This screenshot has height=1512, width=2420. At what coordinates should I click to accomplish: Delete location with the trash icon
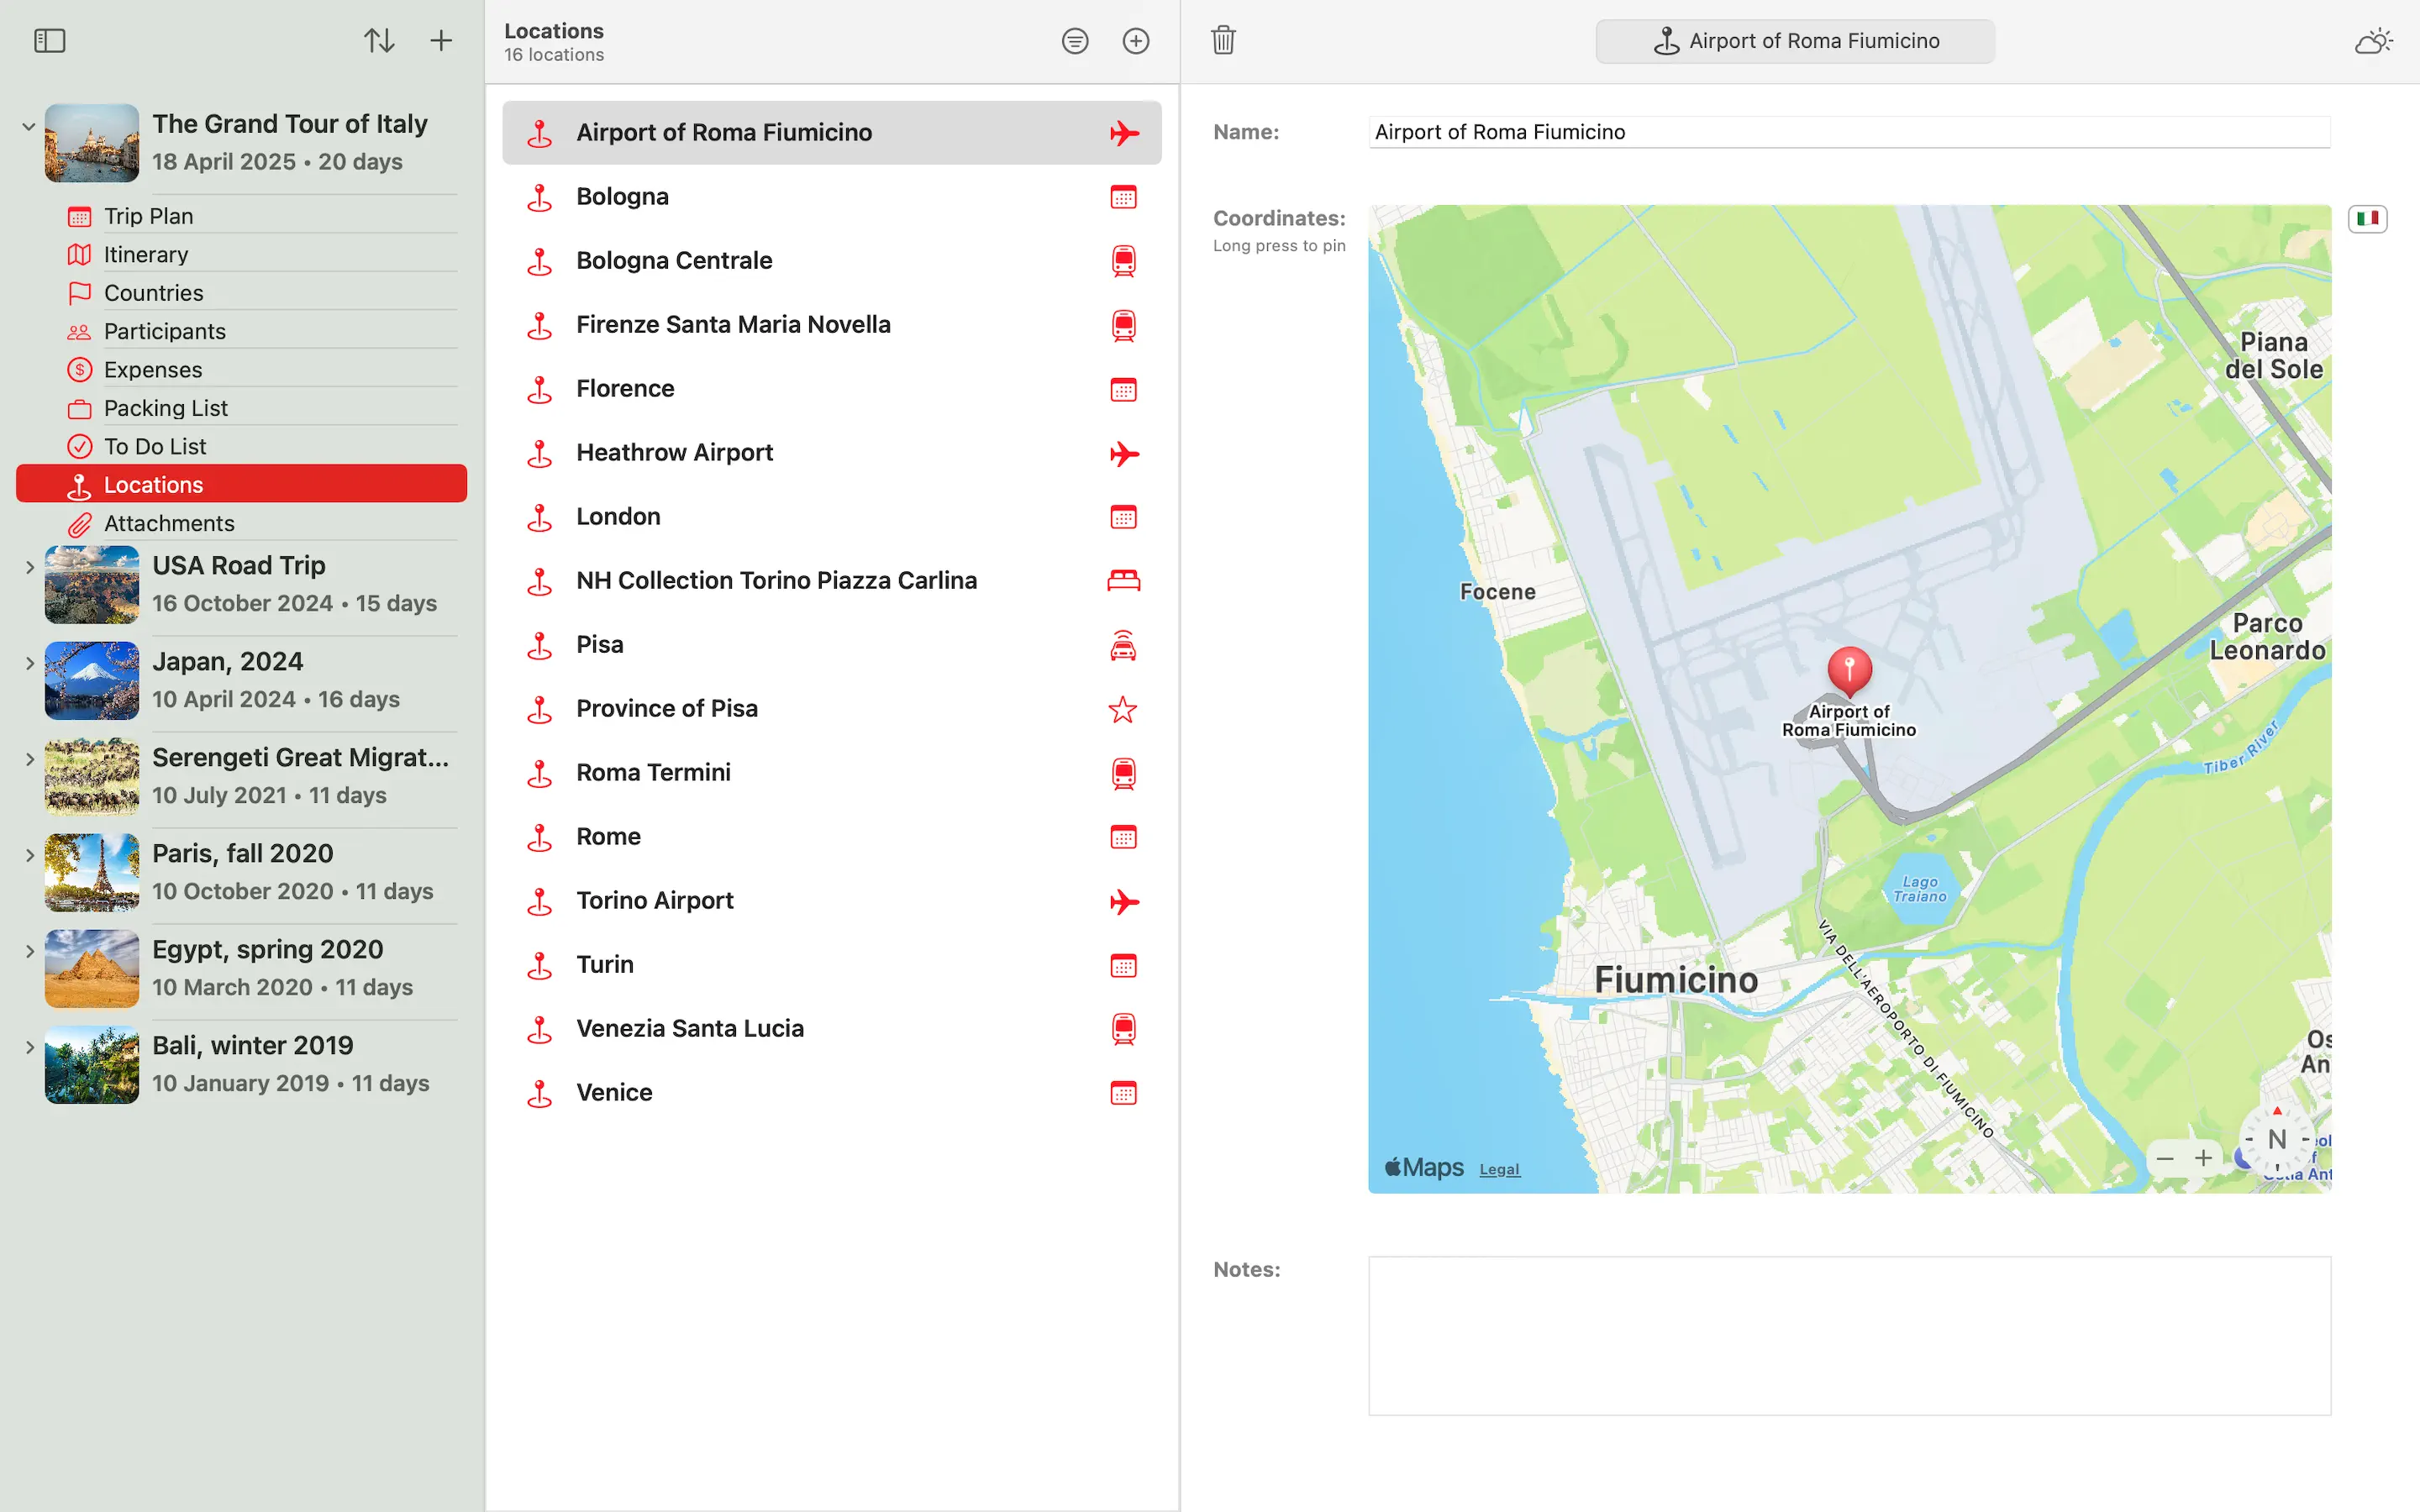point(1223,41)
